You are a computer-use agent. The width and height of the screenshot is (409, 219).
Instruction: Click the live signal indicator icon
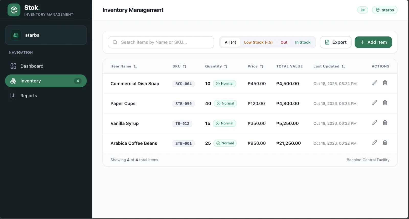(362, 10)
